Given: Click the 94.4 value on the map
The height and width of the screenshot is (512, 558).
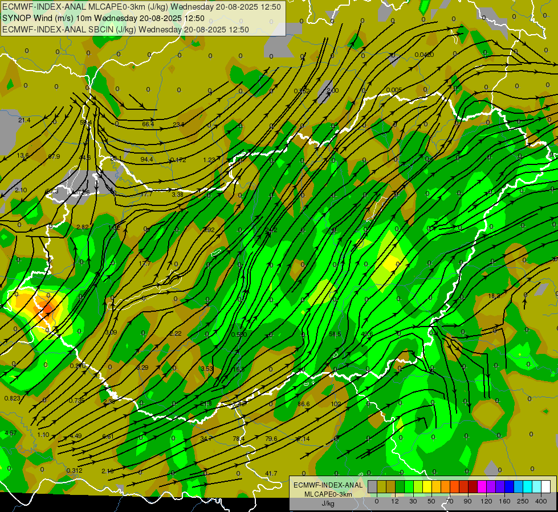Looking at the screenshot, I should coord(146,159).
